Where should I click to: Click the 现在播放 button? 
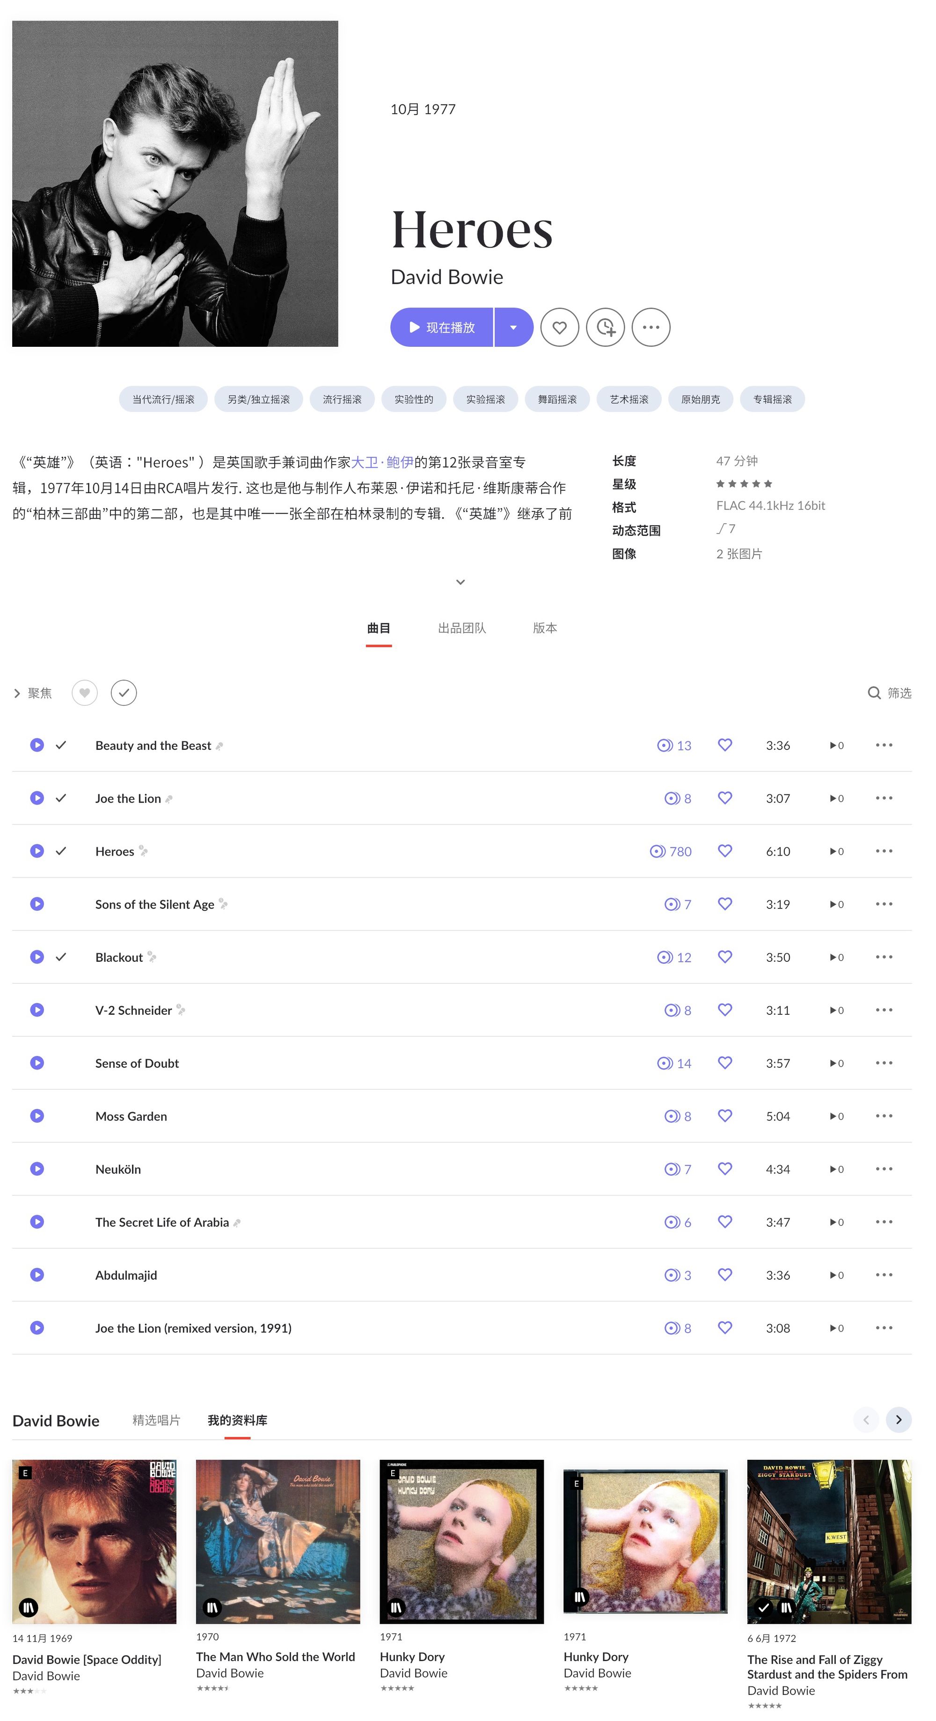(442, 327)
